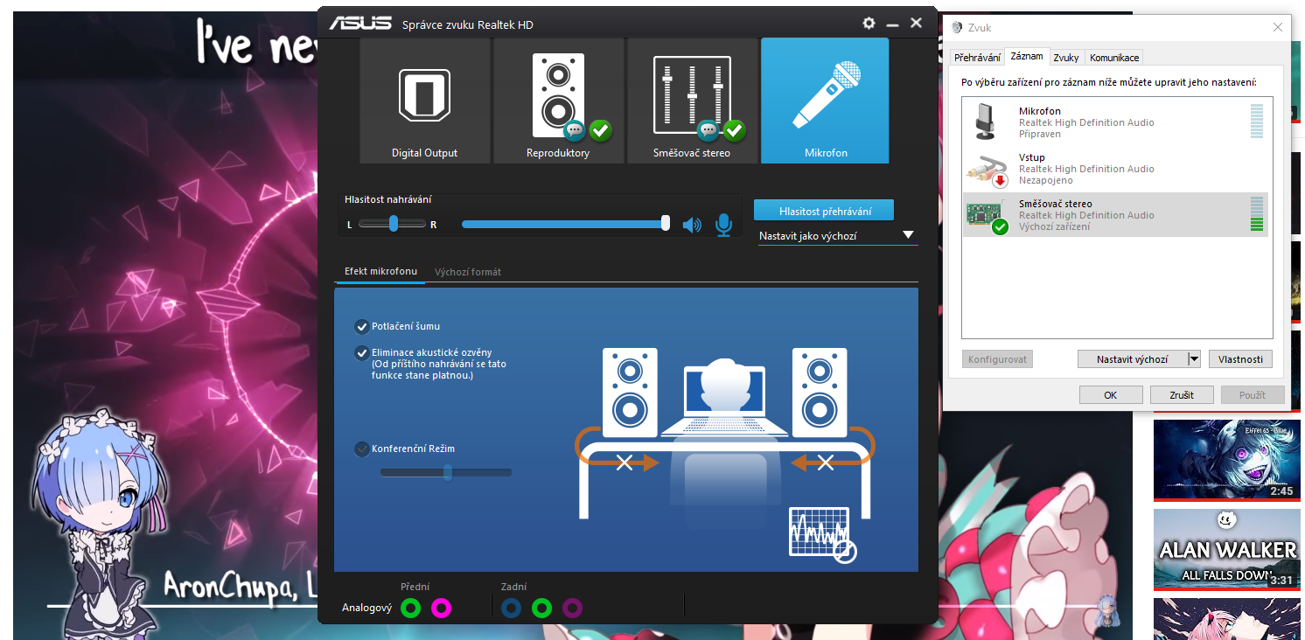Open the Zvuky tab in Zvuk

point(1066,58)
